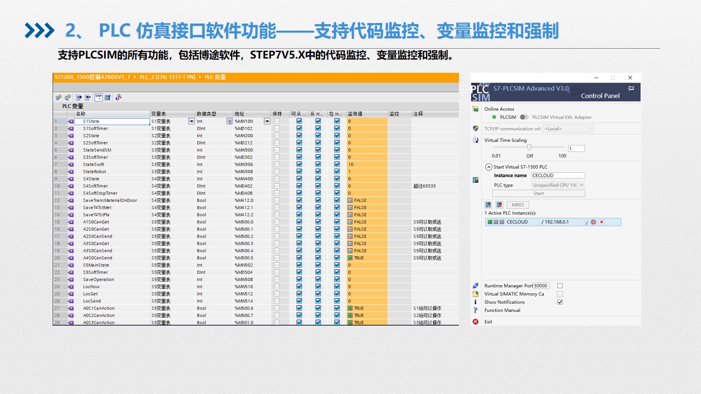Click the run-all-instances icon left of MRES
This screenshot has height=394, width=701.
coord(489,205)
